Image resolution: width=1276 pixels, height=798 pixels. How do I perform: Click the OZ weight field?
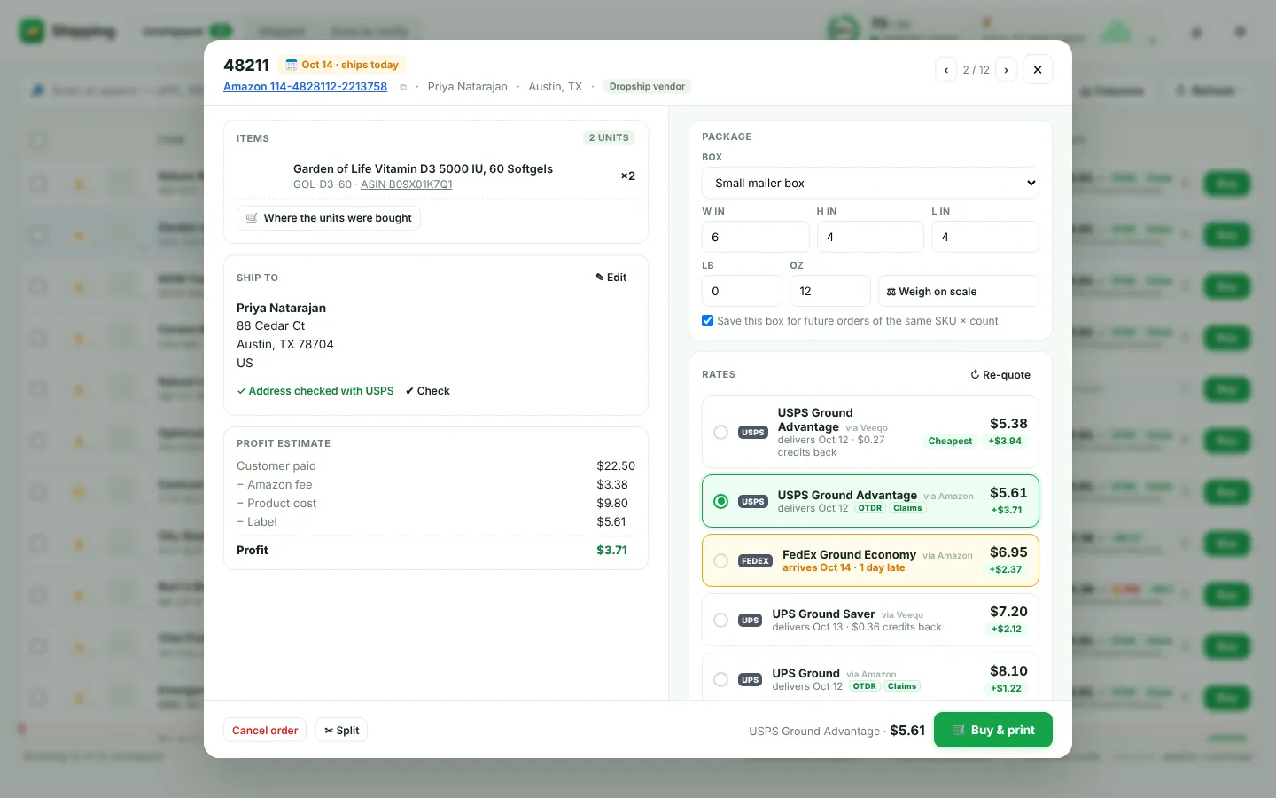(x=829, y=291)
